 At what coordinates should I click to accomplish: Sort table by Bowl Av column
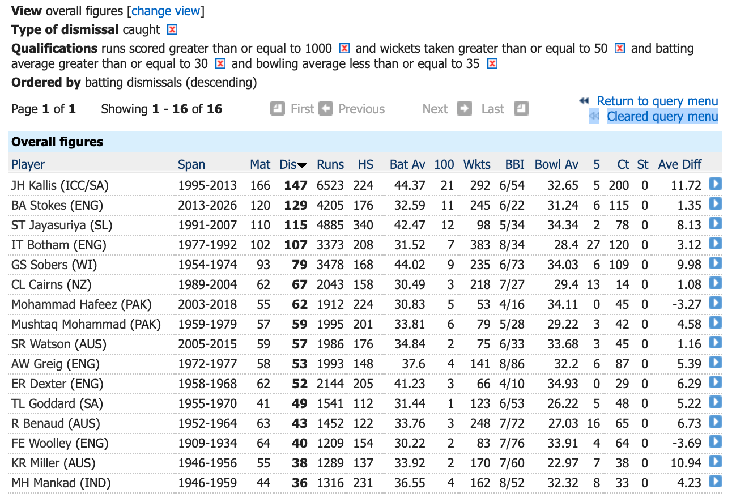pyautogui.click(x=556, y=164)
